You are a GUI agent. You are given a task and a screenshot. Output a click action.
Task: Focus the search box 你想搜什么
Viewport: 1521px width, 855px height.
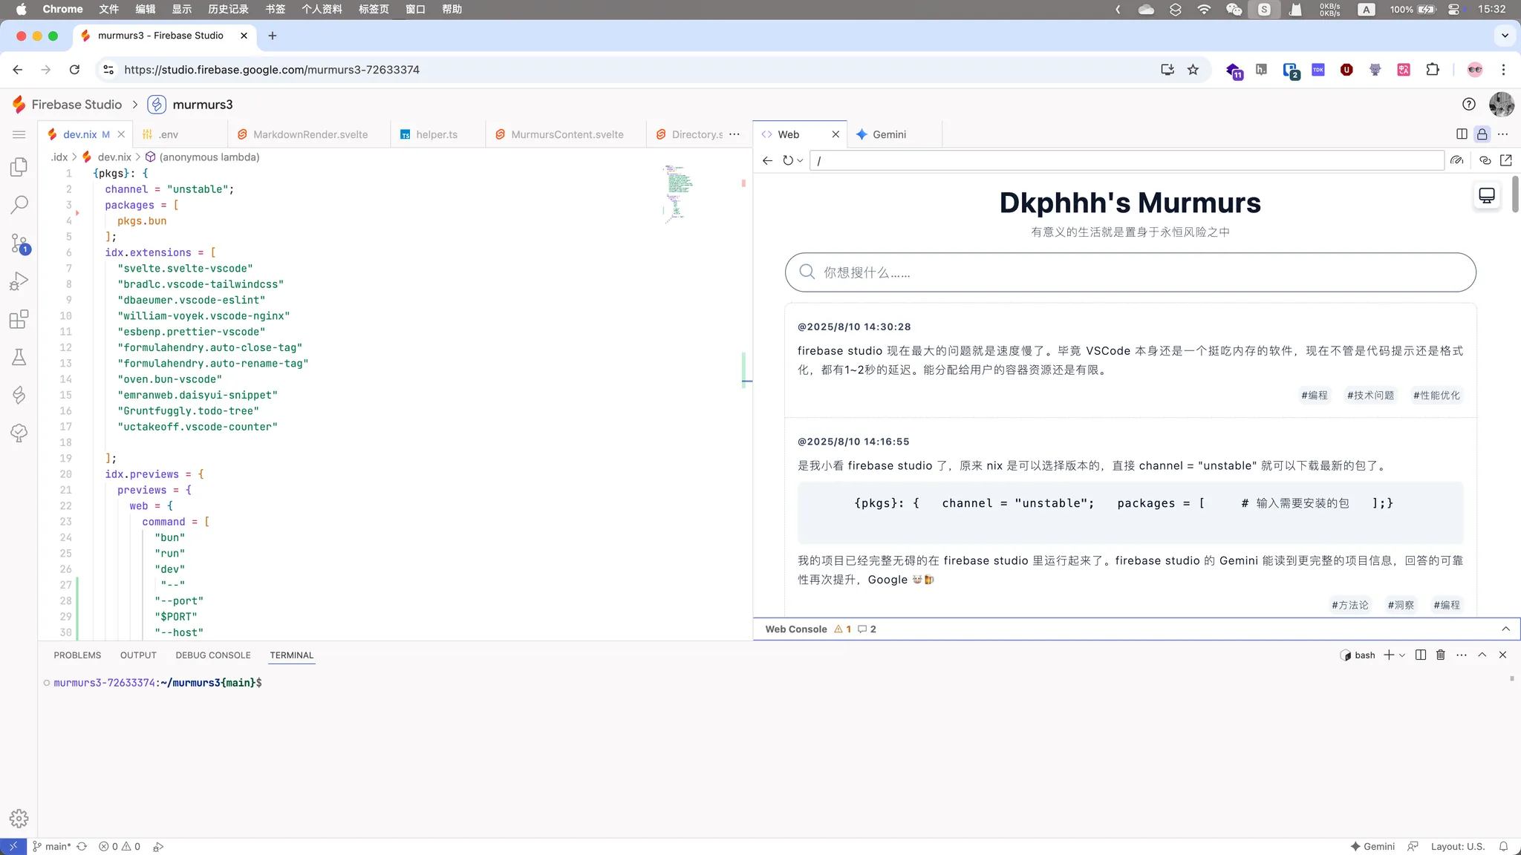(x=1130, y=272)
